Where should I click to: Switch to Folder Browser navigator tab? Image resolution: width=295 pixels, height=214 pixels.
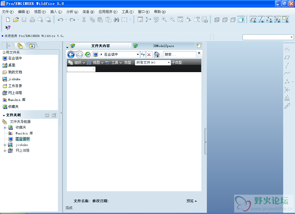[20, 46]
